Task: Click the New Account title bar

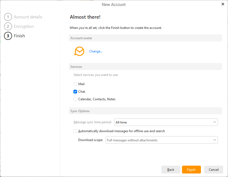Action: tap(114, 4)
